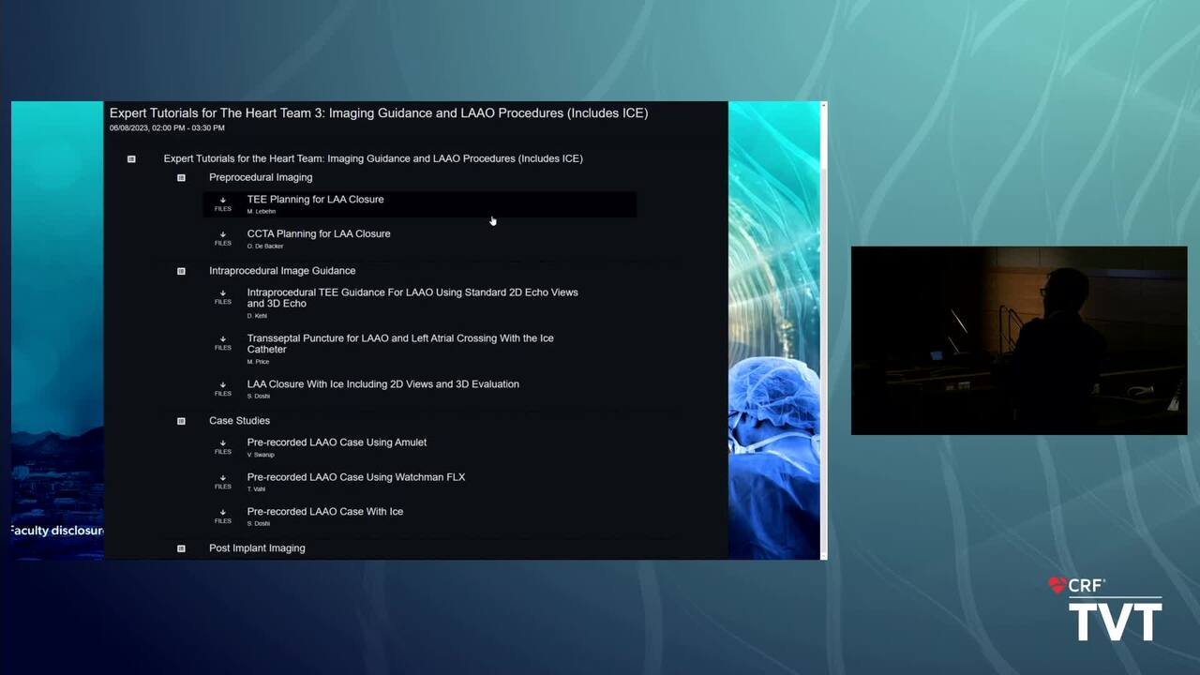Download files for CCTA Planning for LAA Closure

point(222,238)
